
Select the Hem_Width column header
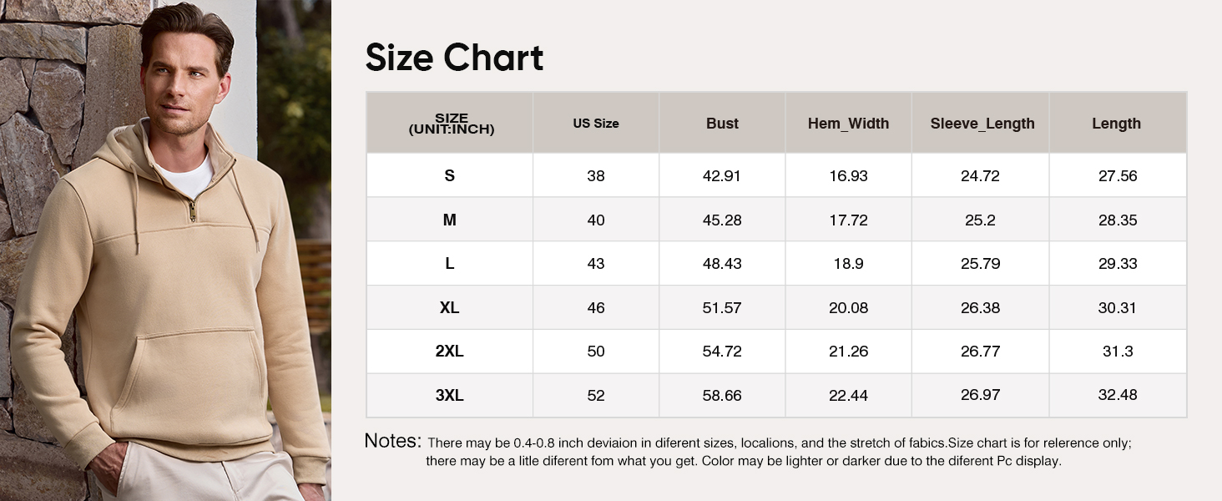point(848,124)
